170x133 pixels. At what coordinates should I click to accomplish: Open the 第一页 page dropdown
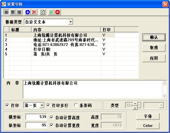(x=42, y=105)
